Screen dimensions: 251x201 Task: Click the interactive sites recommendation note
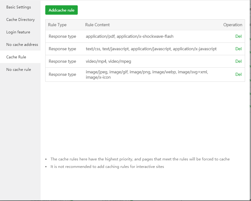tap(107, 167)
